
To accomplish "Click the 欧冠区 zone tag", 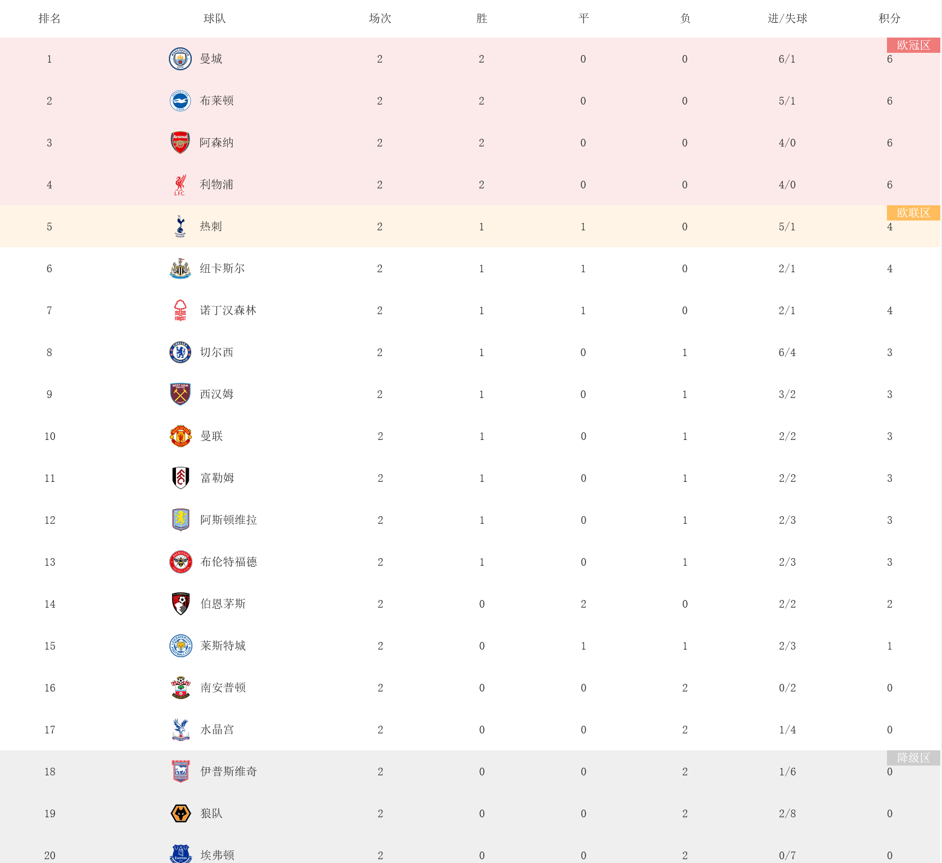I will click(x=913, y=45).
